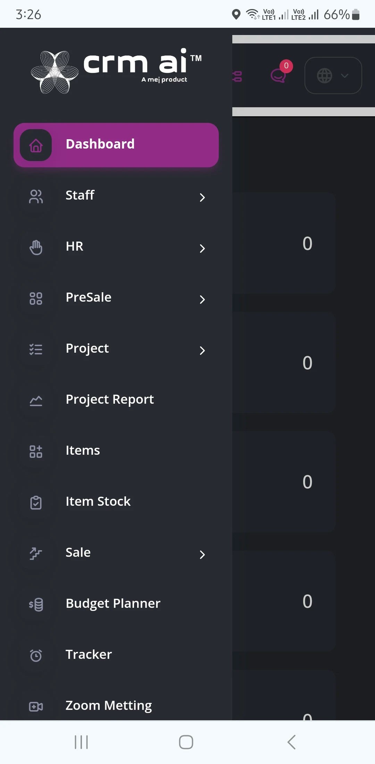
Task: Open Zoom Metting menu entry
Action: (108, 706)
